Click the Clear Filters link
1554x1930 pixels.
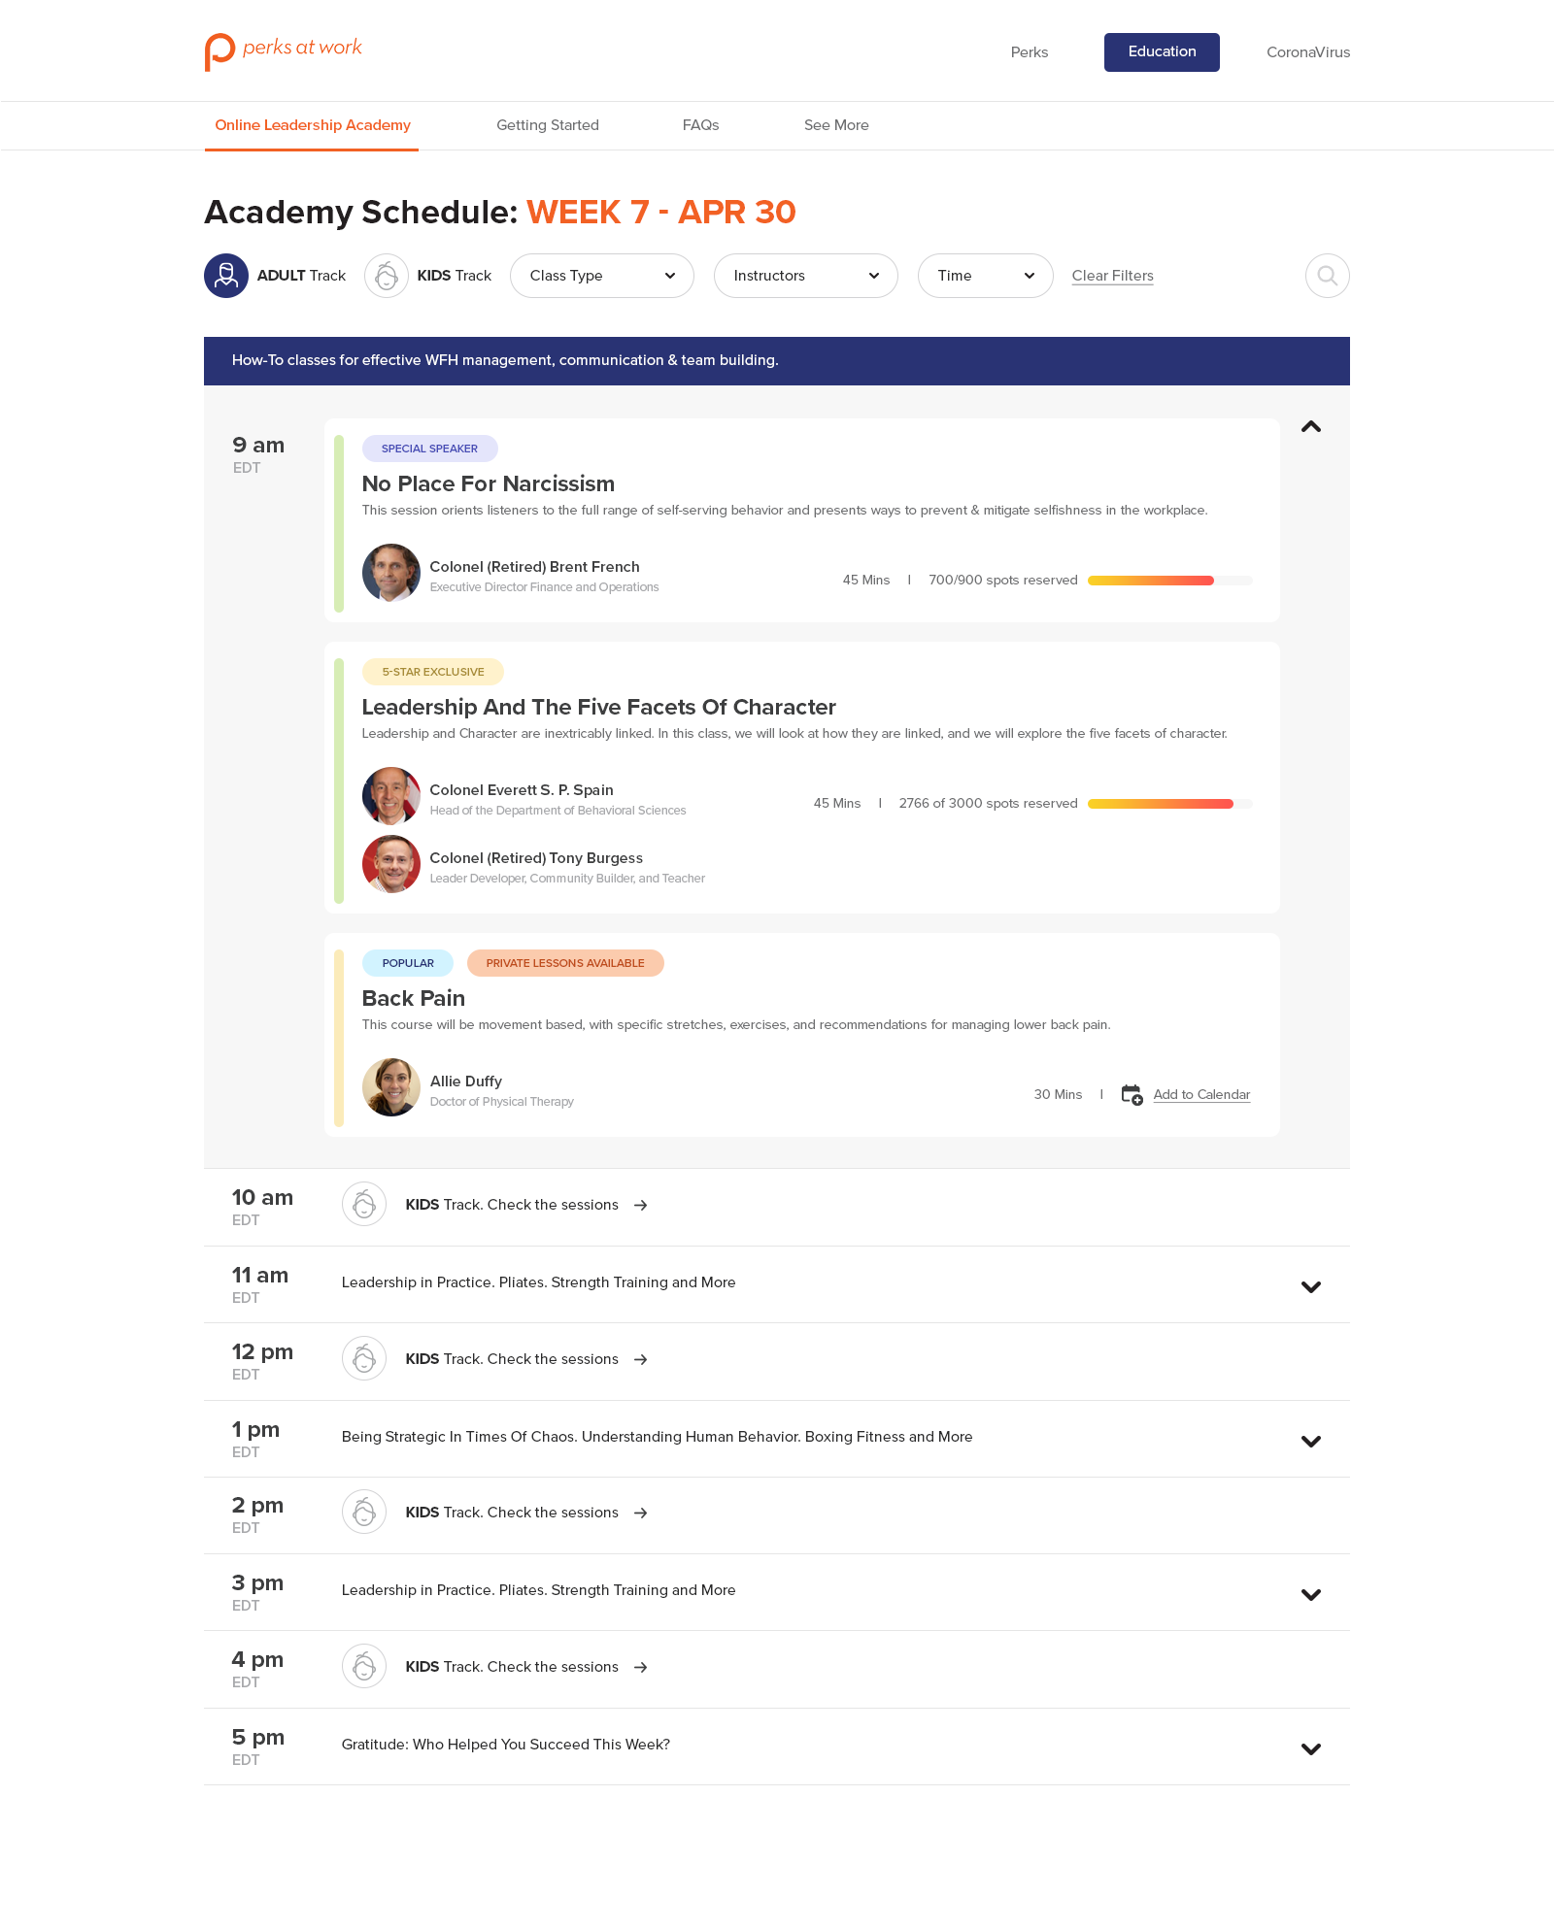pyautogui.click(x=1112, y=276)
